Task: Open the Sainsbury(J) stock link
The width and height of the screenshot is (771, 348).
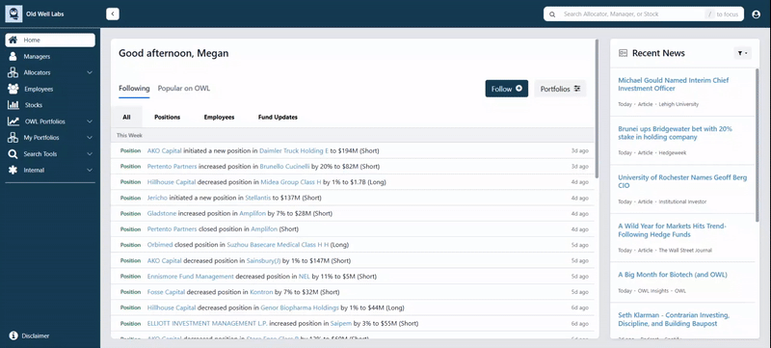Action: pos(263,260)
